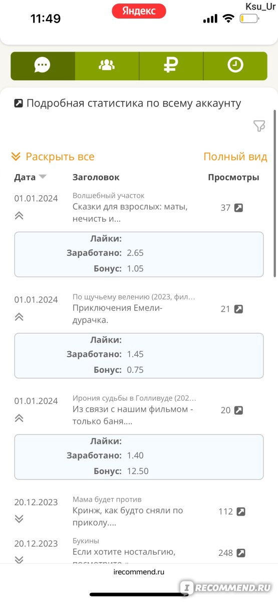
Task: Expand the Мама будет против row
Action: pos(19,519)
